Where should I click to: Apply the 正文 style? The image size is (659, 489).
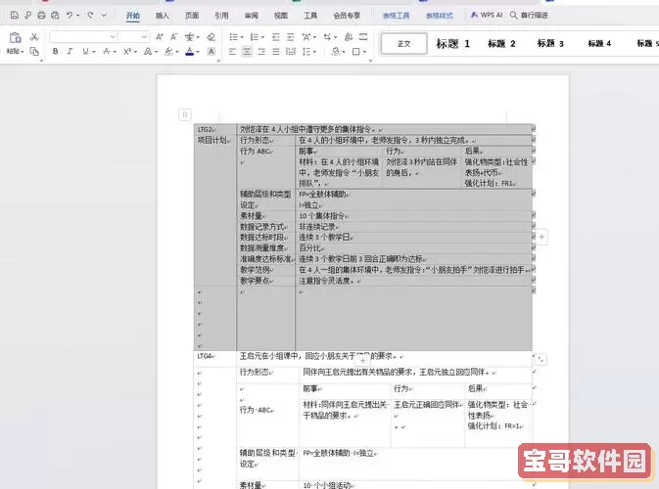tap(403, 43)
